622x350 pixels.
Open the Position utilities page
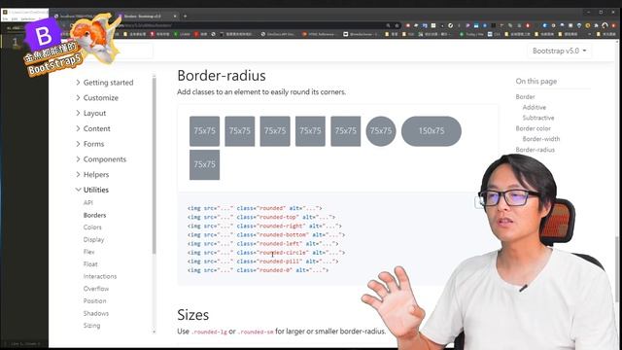pos(95,301)
